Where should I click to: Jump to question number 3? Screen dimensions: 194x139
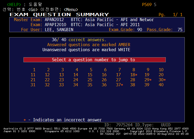[63, 70]
